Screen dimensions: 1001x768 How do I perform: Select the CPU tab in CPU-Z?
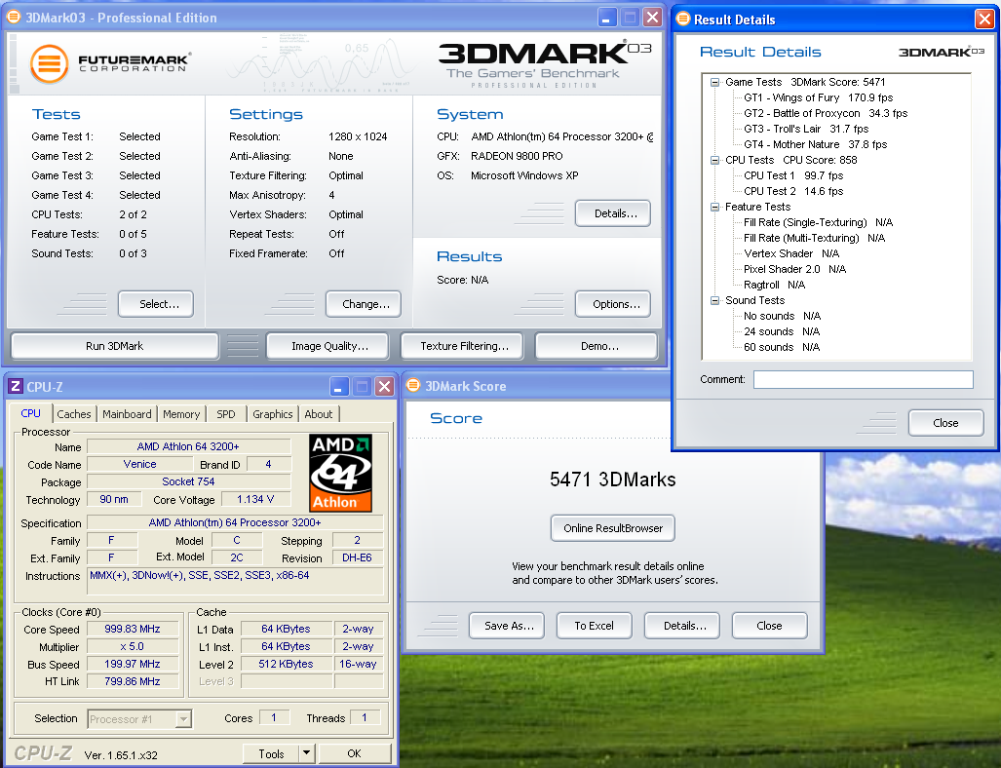[30, 413]
